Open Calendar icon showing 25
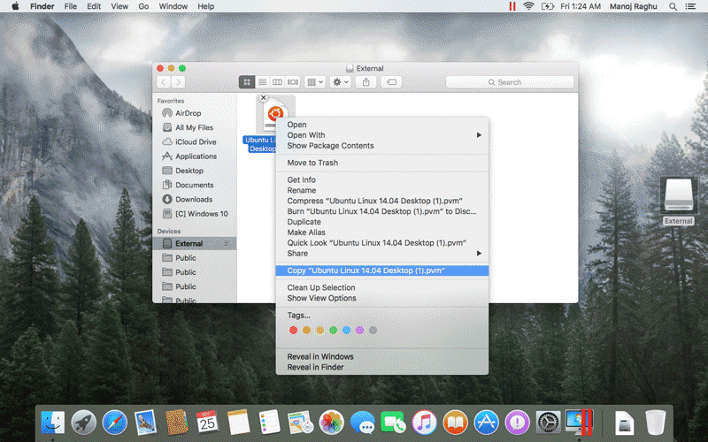Viewport: 708px width, 442px height. coord(207,423)
